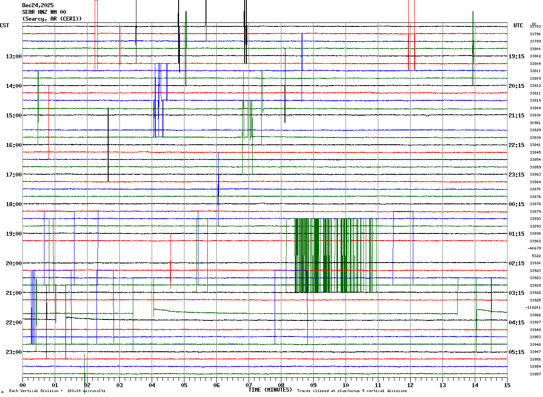Screen dimensions: 543x397
Task: Click the 22:15 UTC time label
Action: click(x=517, y=145)
